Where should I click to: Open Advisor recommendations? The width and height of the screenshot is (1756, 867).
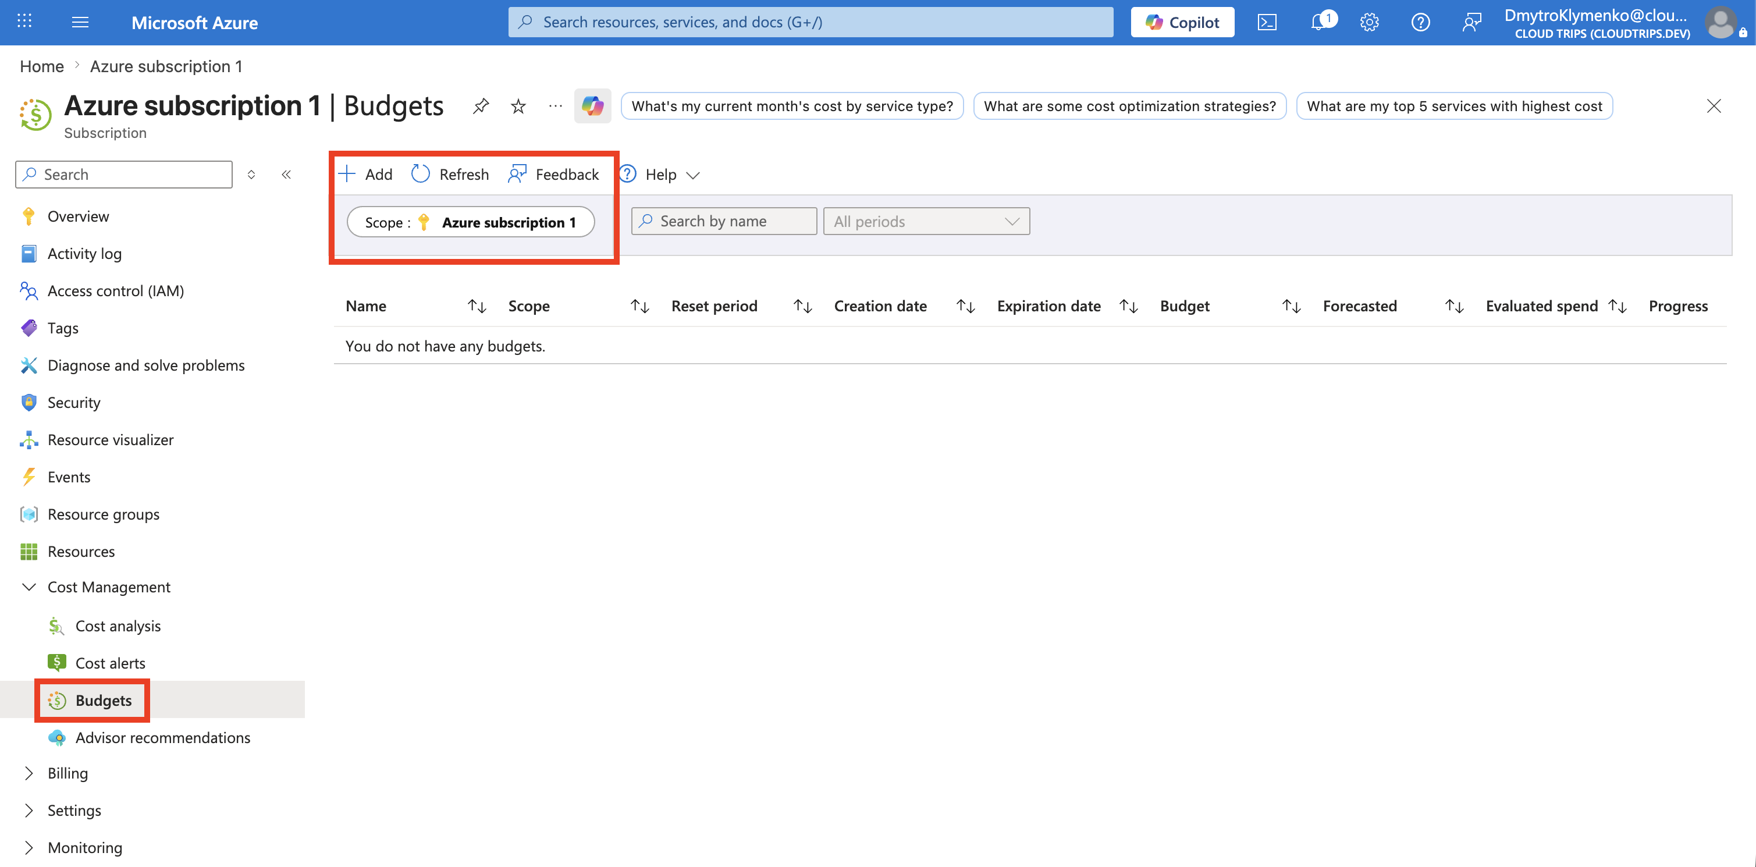pos(162,737)
